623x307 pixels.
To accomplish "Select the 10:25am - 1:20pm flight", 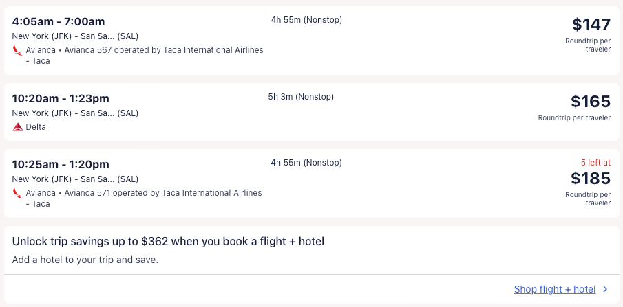I will pos(61,164).
